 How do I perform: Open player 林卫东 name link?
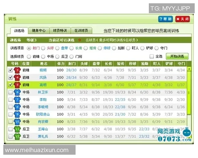point(43,92)
